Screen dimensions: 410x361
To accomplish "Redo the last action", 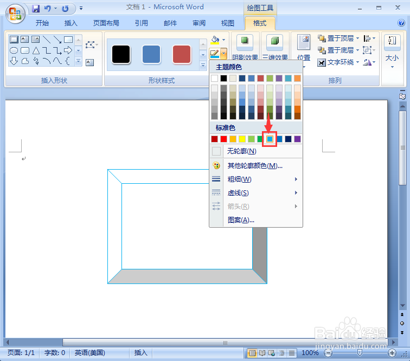I will click(x=65, y=9).
